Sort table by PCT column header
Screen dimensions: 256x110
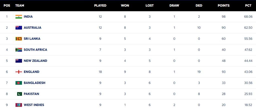tap(248, 5)
